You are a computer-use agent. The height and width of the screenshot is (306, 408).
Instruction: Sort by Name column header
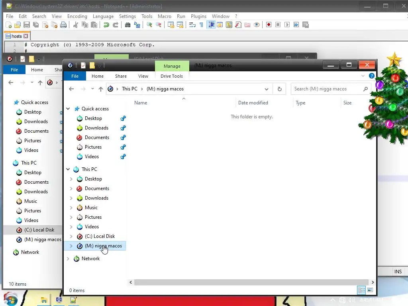141,103
